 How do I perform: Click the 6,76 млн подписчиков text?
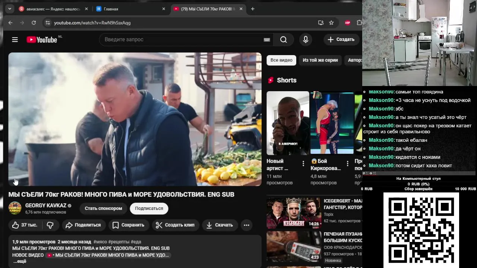click(x=45, y=212)
